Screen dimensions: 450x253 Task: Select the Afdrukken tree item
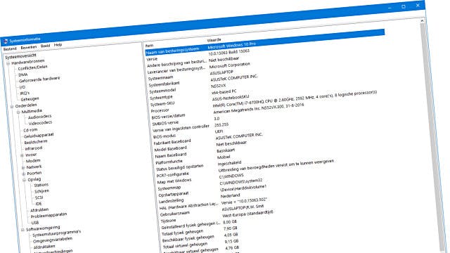click(x=39, y=210)
